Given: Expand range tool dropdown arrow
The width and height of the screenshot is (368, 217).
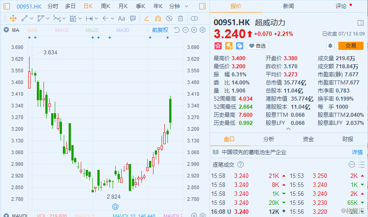Looking at the screenshot, I should tap(96, 18).
